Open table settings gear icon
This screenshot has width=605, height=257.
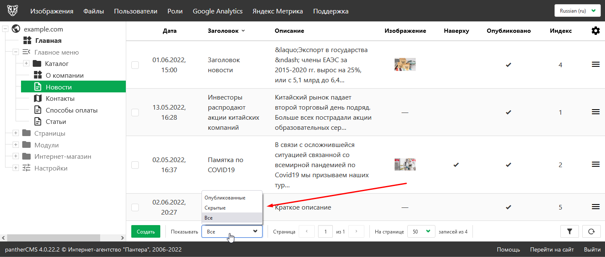coord(595,31)
